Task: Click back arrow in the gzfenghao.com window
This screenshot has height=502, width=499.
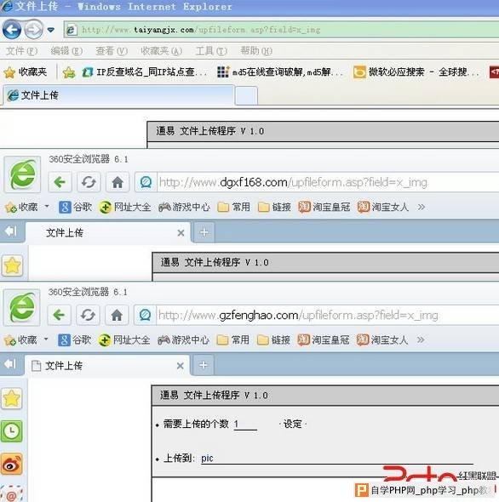Action: coord(59,315)
